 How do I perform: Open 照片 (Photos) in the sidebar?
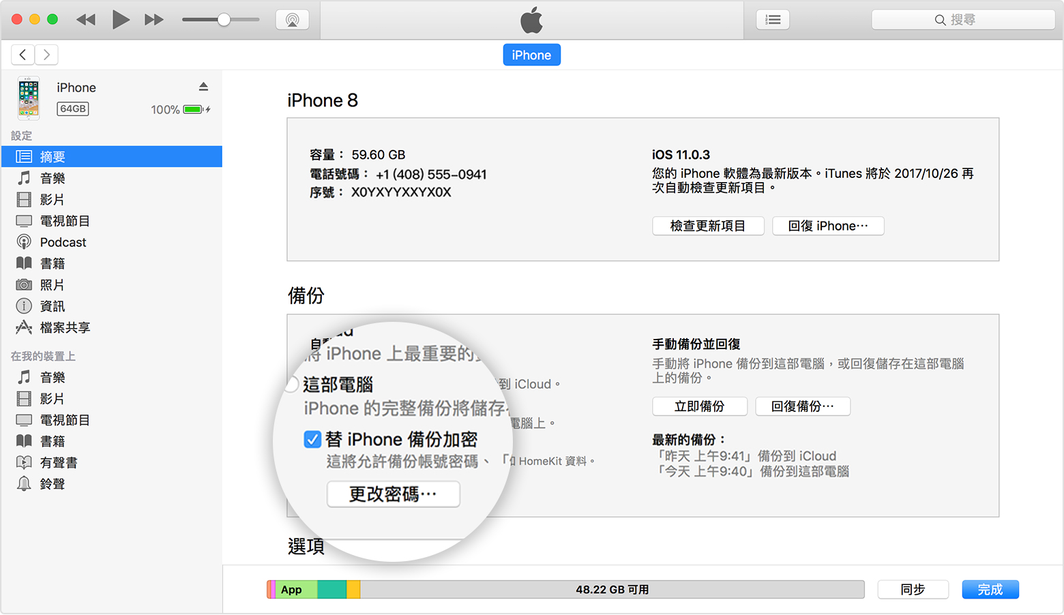(x=52, y=285)
